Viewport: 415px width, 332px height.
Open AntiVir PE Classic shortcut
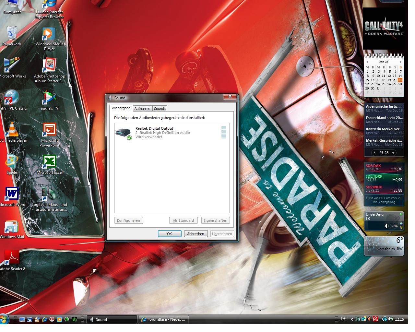12,100
